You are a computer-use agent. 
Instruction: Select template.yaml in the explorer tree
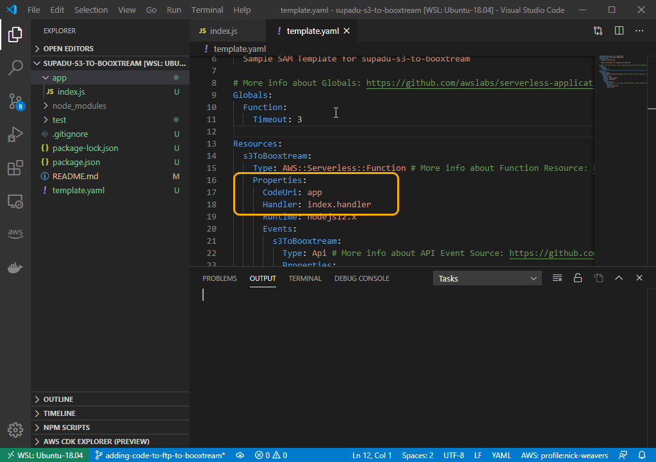point(110,191)
